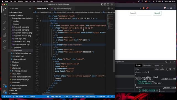Click Live Share in status bar

(18, 96)
